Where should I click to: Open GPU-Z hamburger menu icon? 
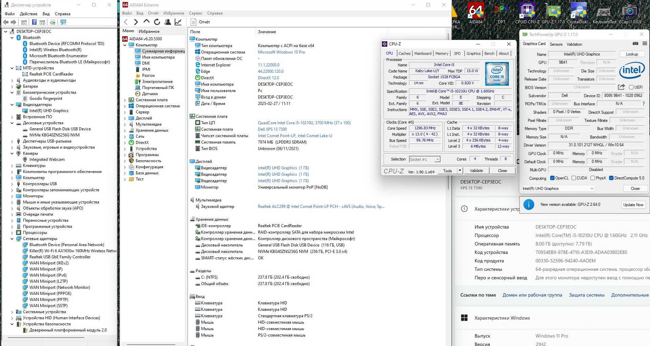click(645, 44)
